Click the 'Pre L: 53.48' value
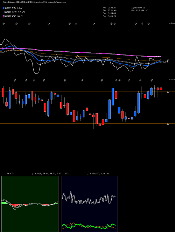 (110, 13)
